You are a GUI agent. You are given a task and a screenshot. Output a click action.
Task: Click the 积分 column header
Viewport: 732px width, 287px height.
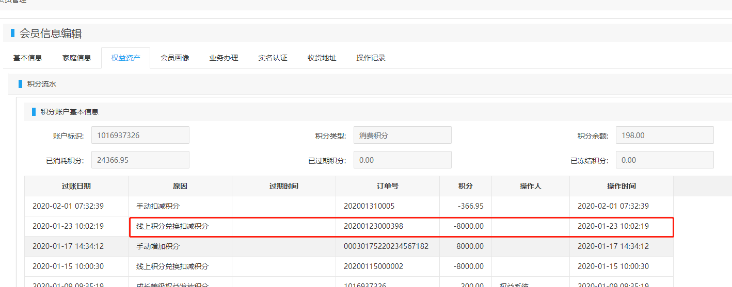[465, 186]
